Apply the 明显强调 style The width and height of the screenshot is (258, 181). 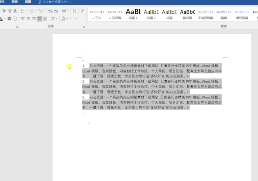[242, 15]
